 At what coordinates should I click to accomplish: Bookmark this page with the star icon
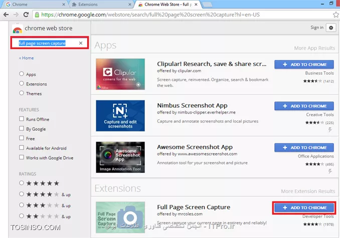(x=336, y=14)
